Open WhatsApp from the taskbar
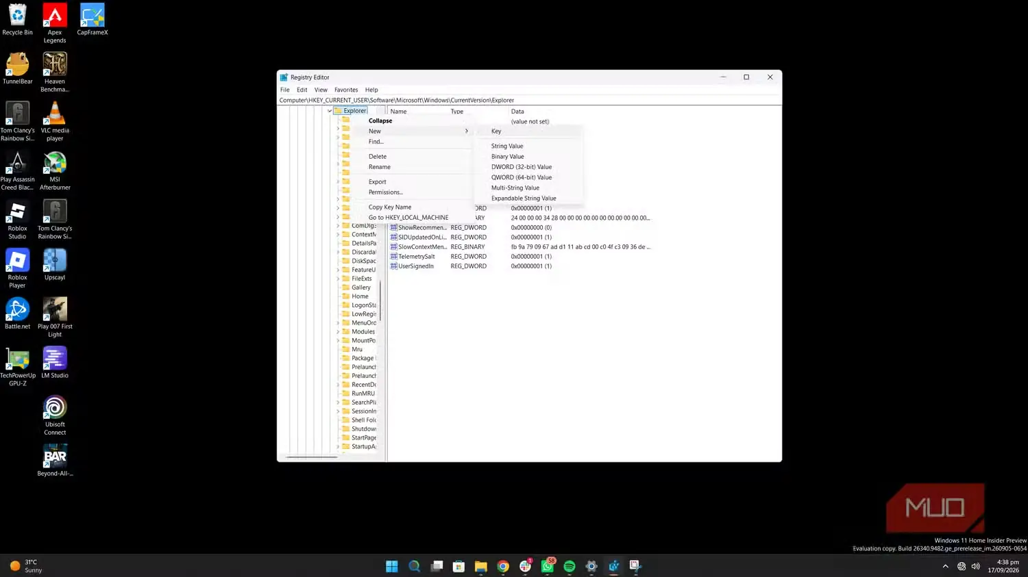The width and height of the screenshot is (1028, 577). click(x=547, y=566)
